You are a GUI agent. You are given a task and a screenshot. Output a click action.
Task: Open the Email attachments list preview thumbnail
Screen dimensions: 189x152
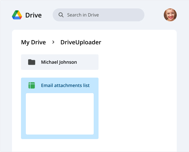[x=60, y=114]
